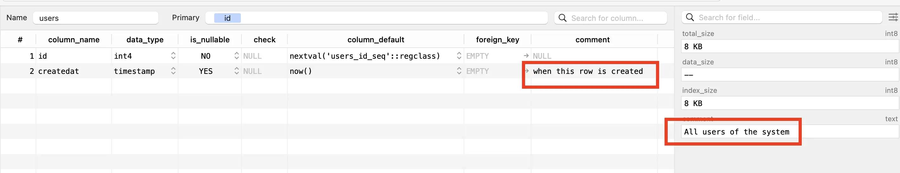The width and height of the screenshot is (900, 173).
Task: Click the column_name header
Action: point(74,40)
